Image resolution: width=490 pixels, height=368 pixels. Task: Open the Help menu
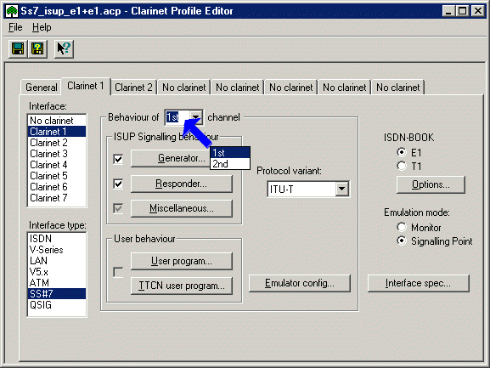pyautogui.click(x=42, y=27)
